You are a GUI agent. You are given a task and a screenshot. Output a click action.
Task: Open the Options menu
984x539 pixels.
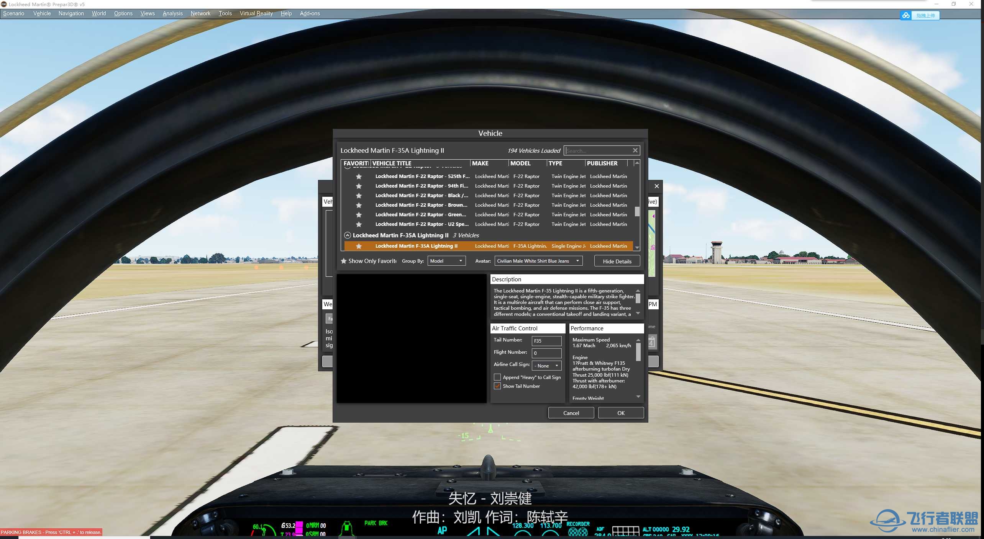coord(123,13)
